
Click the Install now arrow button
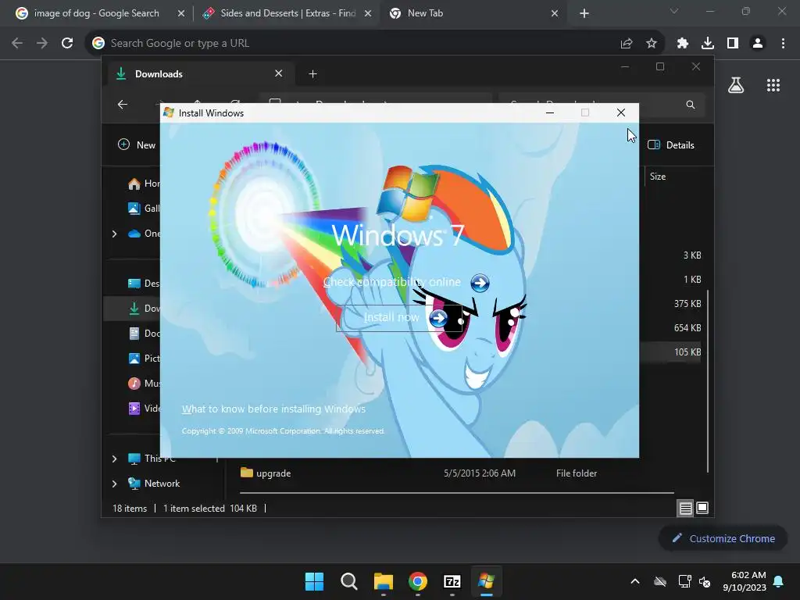click(x=437, y=318)
